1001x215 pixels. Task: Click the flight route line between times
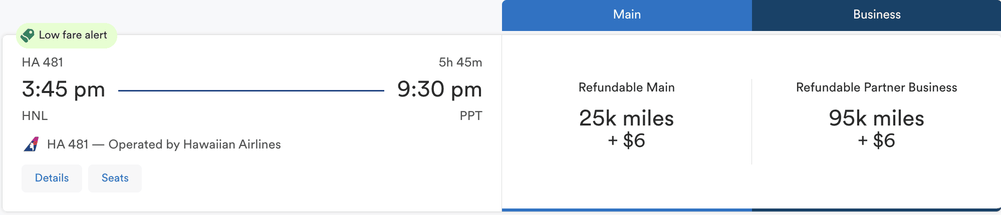click(251, 90)
